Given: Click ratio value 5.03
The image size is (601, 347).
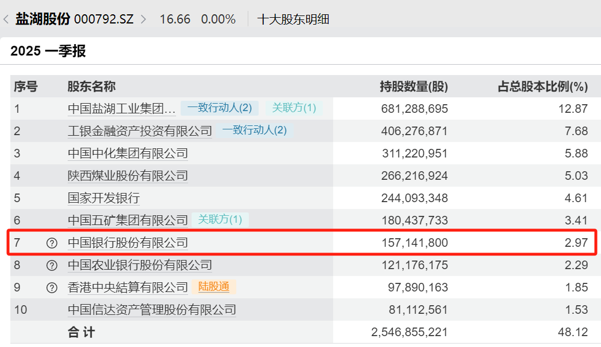Looking at the screenshot, I should click(576, 176).
